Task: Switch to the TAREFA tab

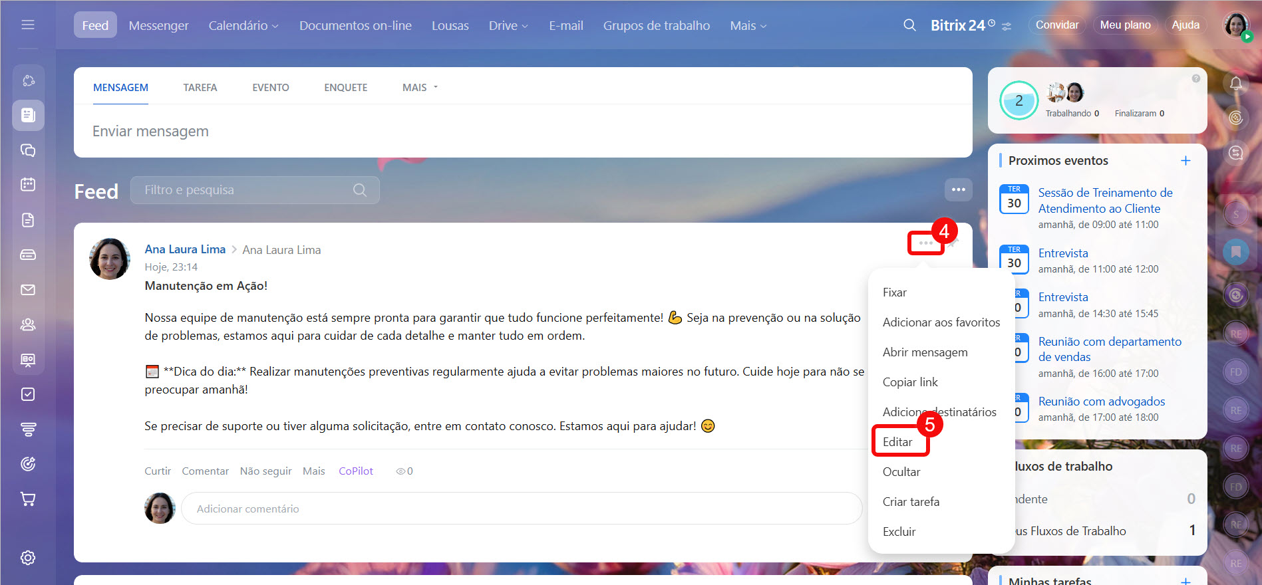Action: pyautogui.click(x=200, y=88)
